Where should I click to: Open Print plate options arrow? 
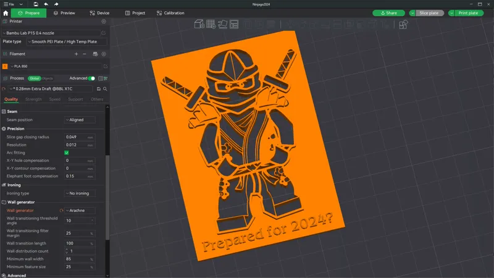pyautogui.click(x=451, y=13)
